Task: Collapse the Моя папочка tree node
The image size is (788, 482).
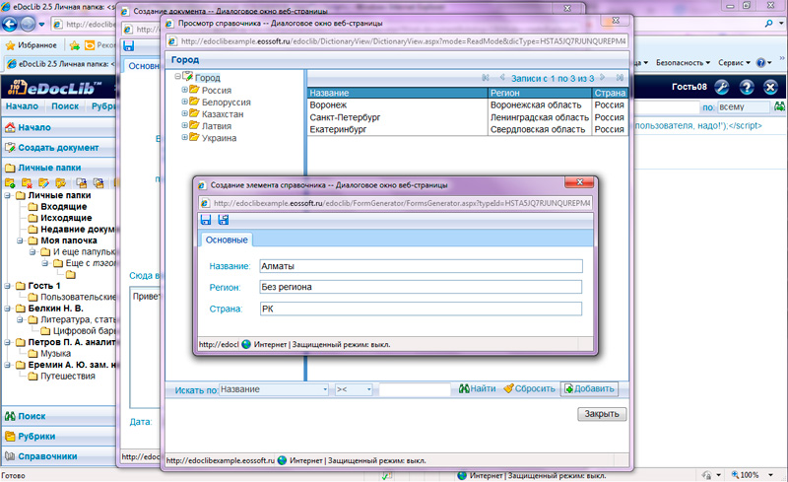Action: (20, 241)
